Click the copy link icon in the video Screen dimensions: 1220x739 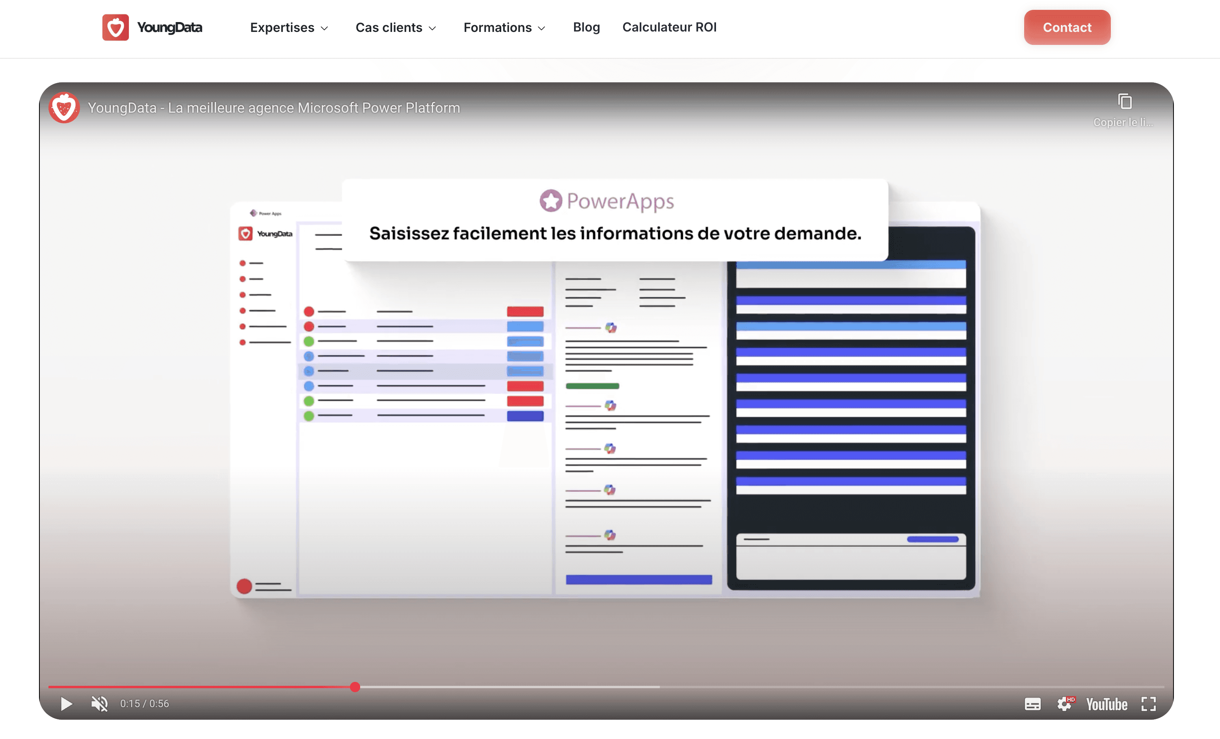pyautogui.click(x=1124, y=102)
